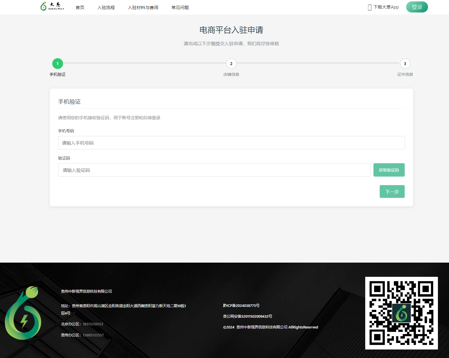Click the 北京办公区 phone number
The width and height of the screenshot is (449, 358).
coord(93,324)
